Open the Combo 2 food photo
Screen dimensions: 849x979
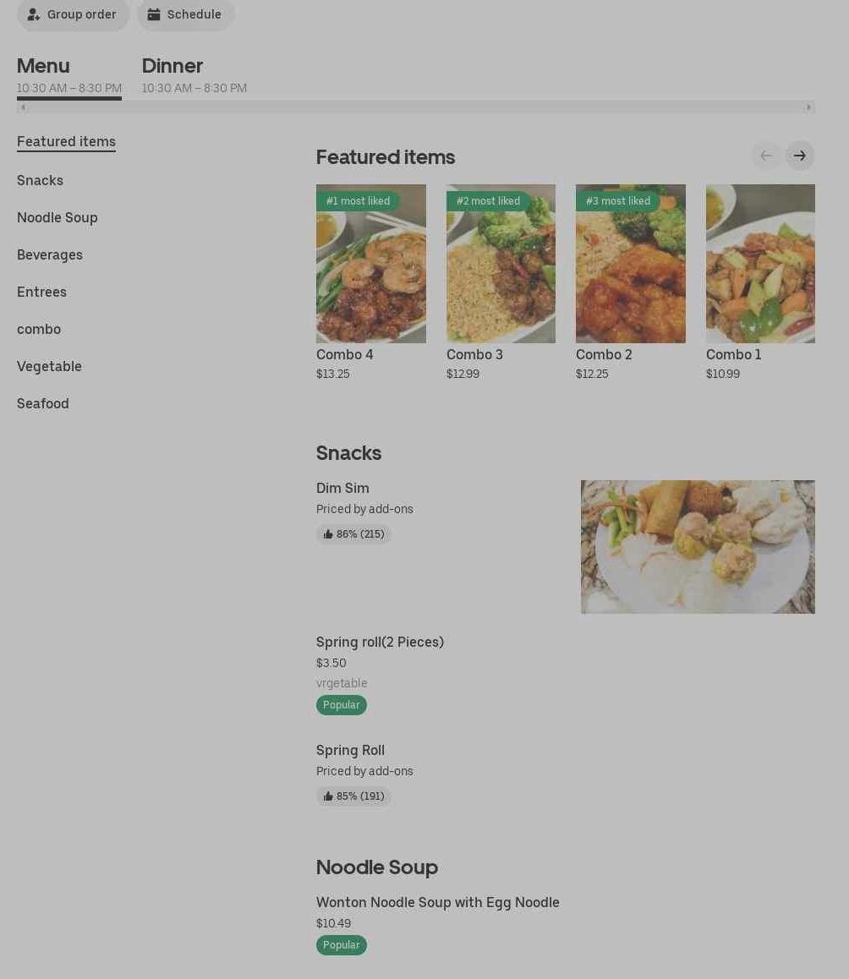pos(630,264)
